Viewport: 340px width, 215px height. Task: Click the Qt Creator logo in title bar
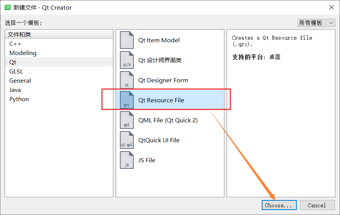(8, 8)
